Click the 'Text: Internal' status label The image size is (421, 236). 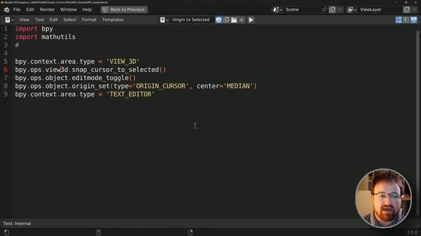pyautogui.click(x=17, y=224)
